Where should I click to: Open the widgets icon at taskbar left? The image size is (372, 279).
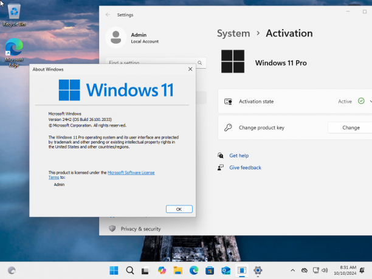[12, 270]
